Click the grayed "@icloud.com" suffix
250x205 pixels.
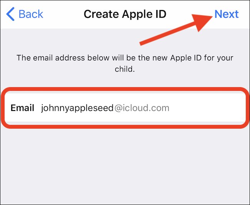[x=142, y=108]
